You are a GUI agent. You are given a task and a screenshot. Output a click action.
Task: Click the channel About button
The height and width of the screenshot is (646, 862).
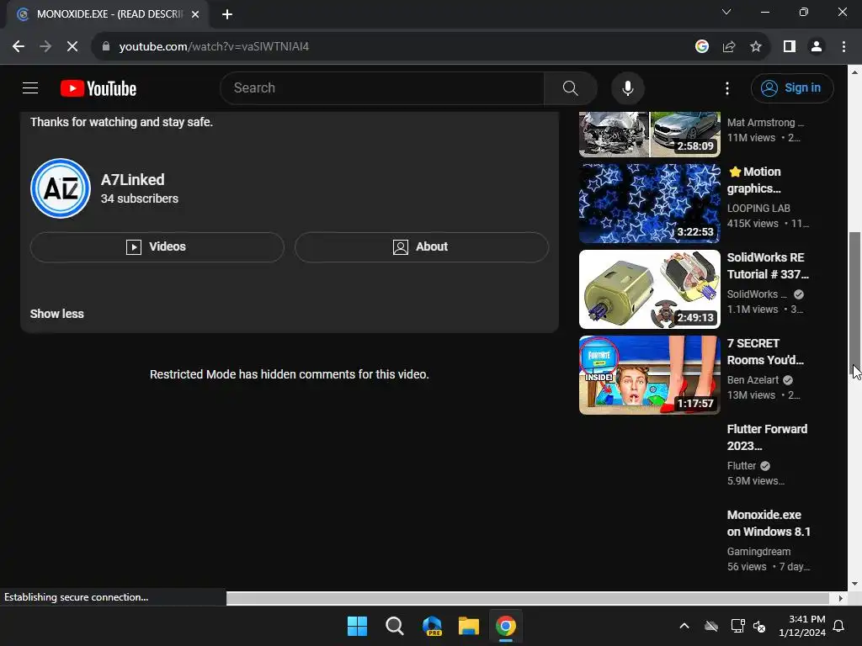coord(421,246)
